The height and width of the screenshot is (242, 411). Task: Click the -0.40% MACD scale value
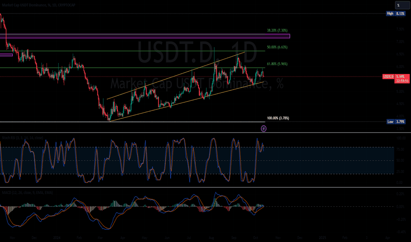pos(400,232)
